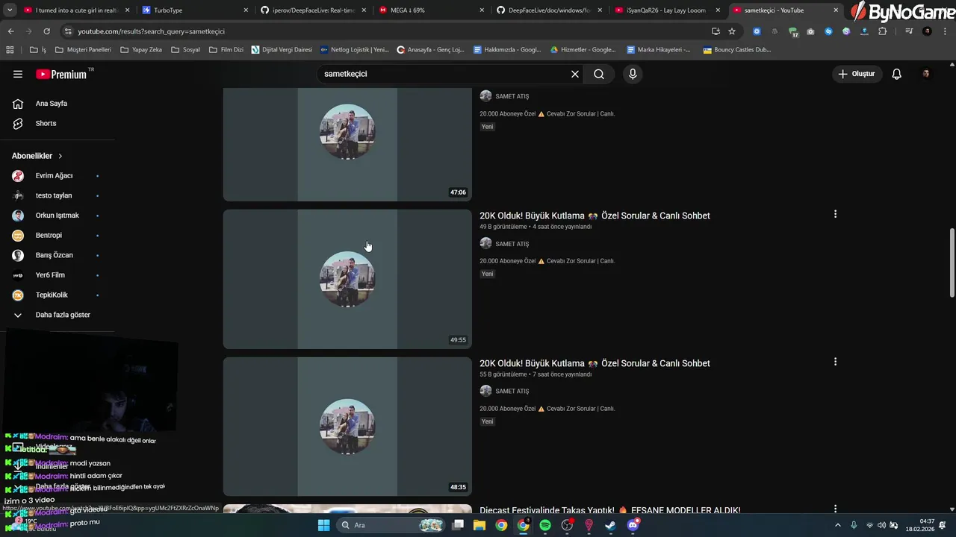Open camera screenshot extension icon
The image size is (956, 537).
pos(810,31)
